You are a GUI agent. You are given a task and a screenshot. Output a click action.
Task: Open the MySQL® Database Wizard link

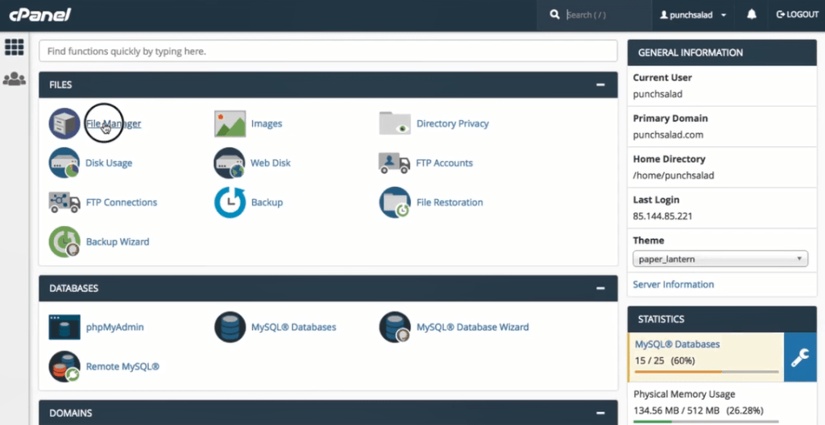point(473,327)
